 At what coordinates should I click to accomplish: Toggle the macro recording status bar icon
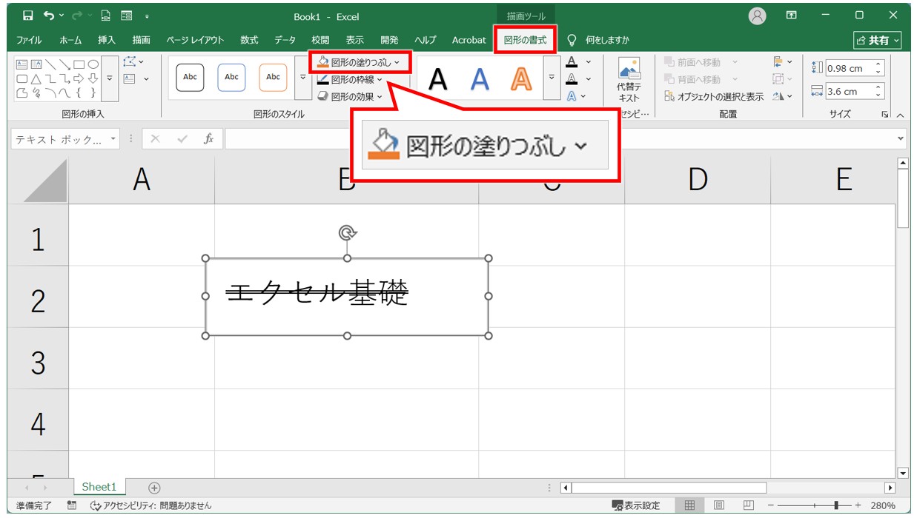[x=72, y=505]
